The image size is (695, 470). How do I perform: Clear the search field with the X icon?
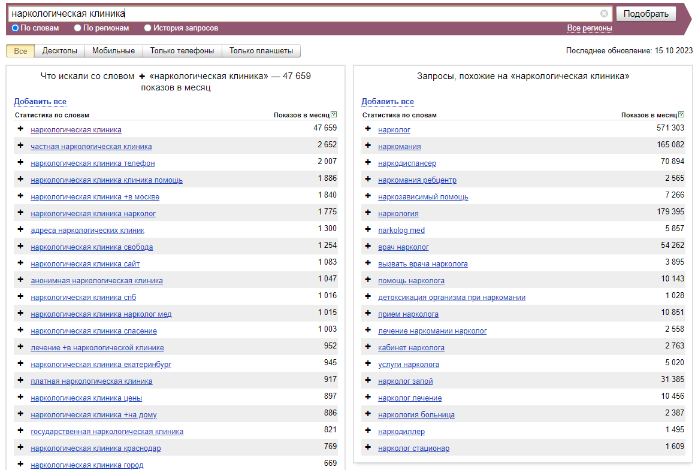tap(604, 14)
